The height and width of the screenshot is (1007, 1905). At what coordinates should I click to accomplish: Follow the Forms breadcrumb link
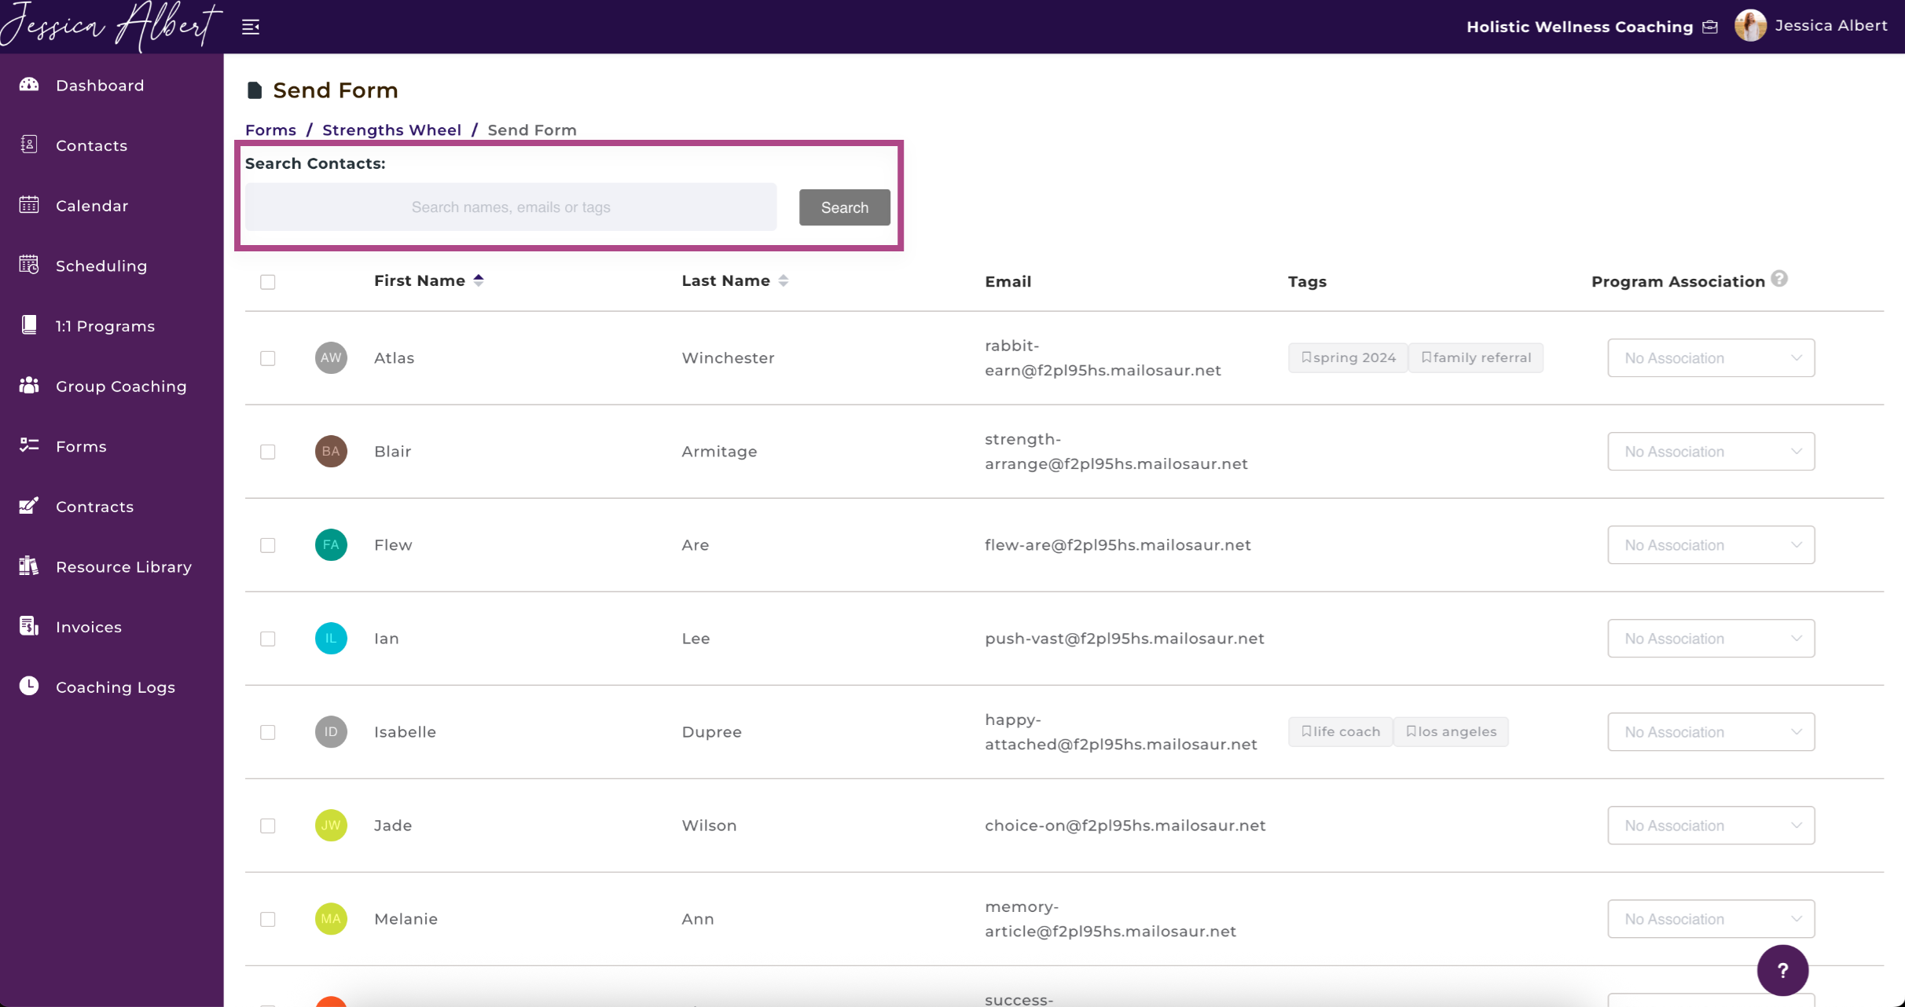pyautogui.click(x=270, y=130)
